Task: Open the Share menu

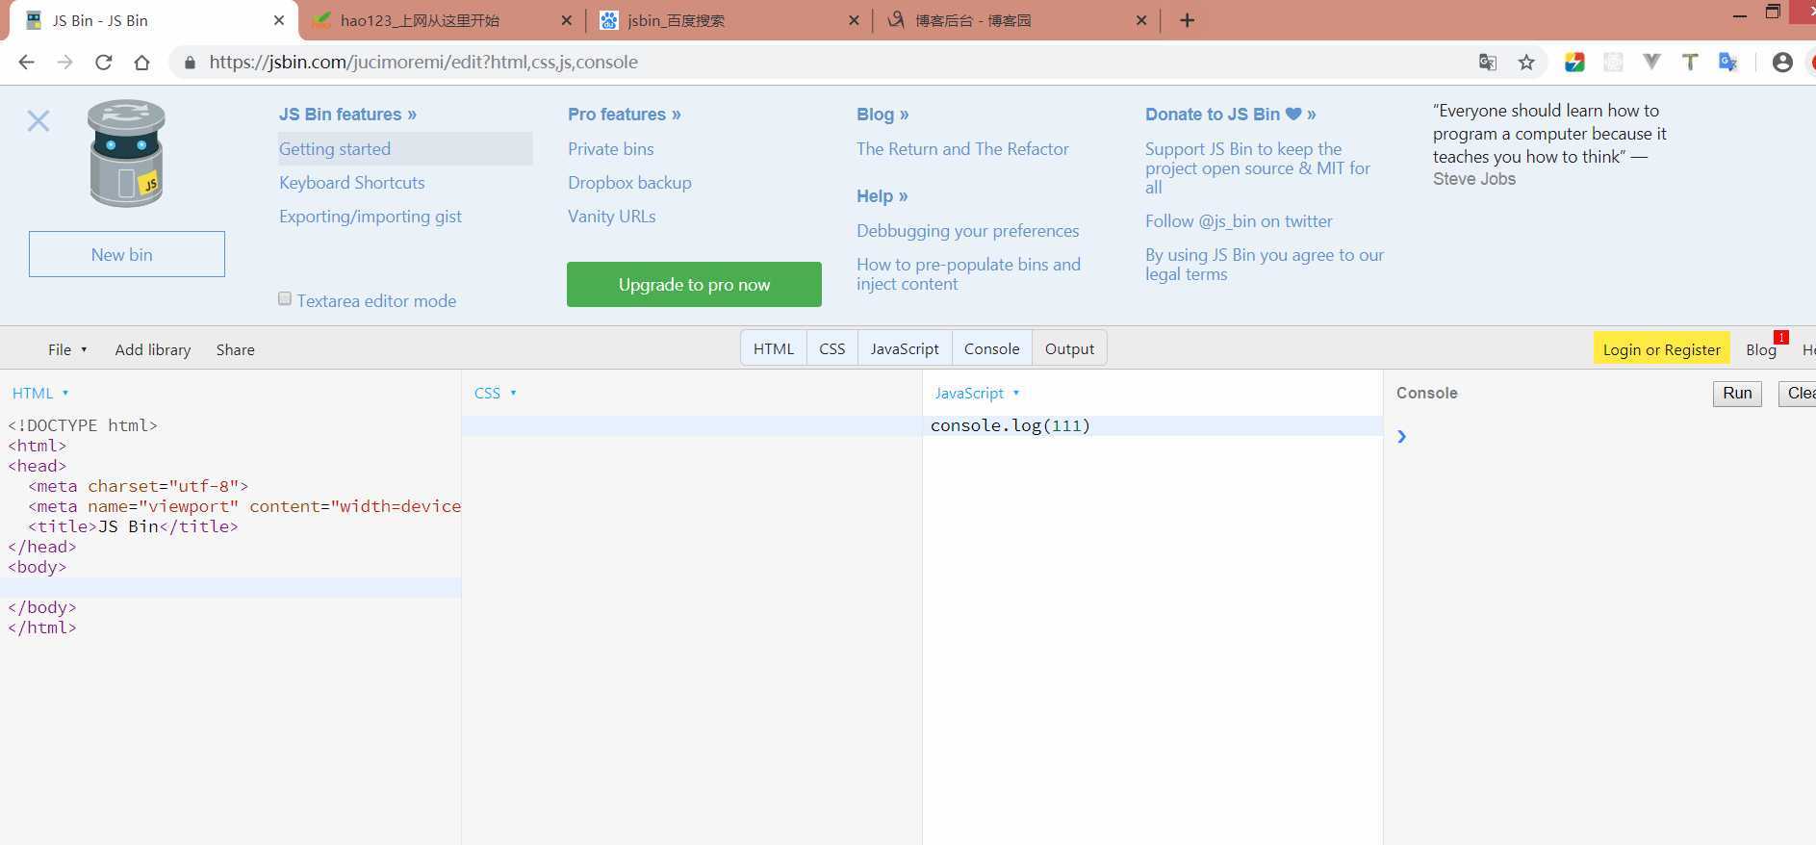Action: tap(236, 349)
